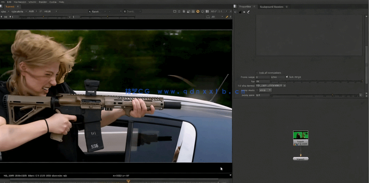Click the clear all panels X icon in Properties
This screenshot has width=369, height=183.
click(x=244, y=12)
